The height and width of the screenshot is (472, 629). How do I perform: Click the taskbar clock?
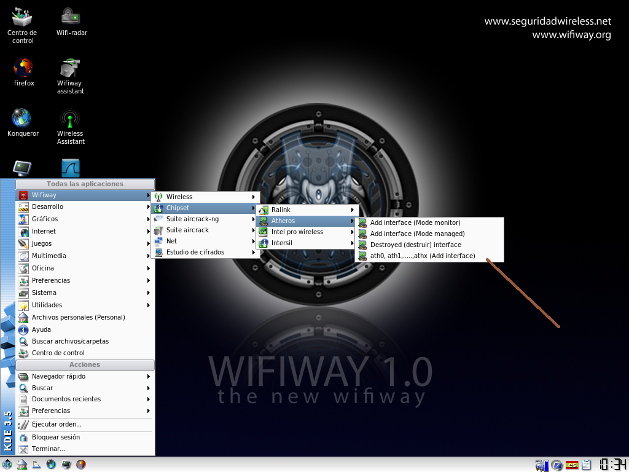pyautogui.click(x=612, y=465)
